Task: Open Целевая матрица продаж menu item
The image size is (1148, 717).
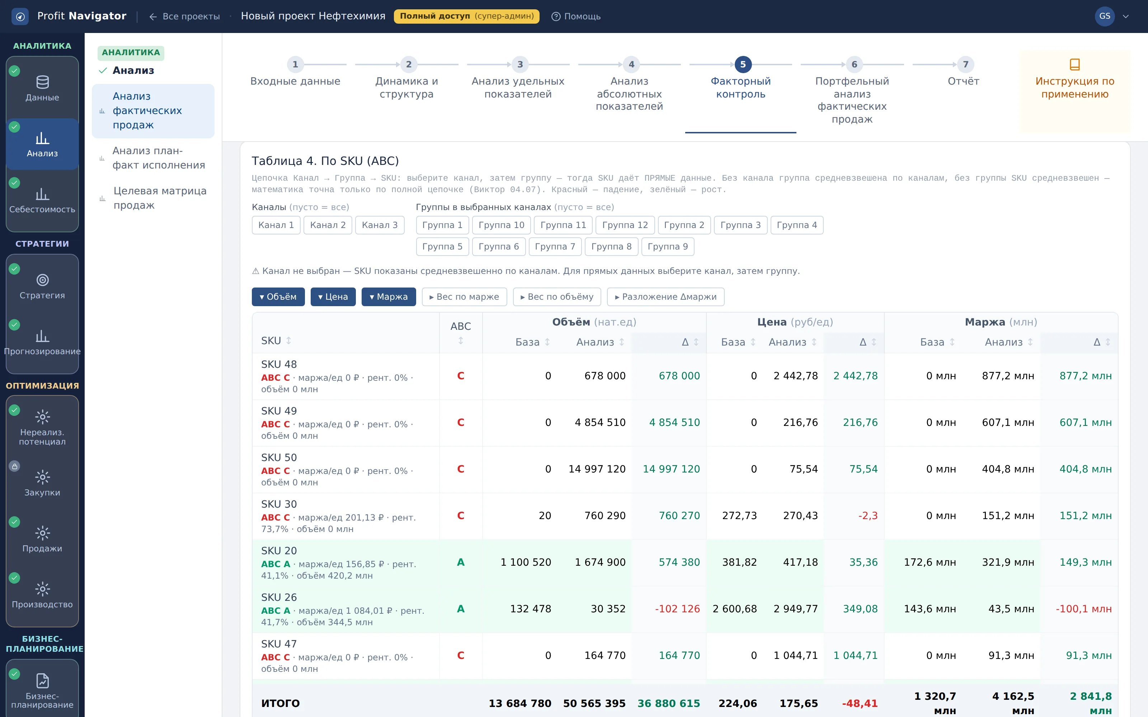Action: [154, 198]
